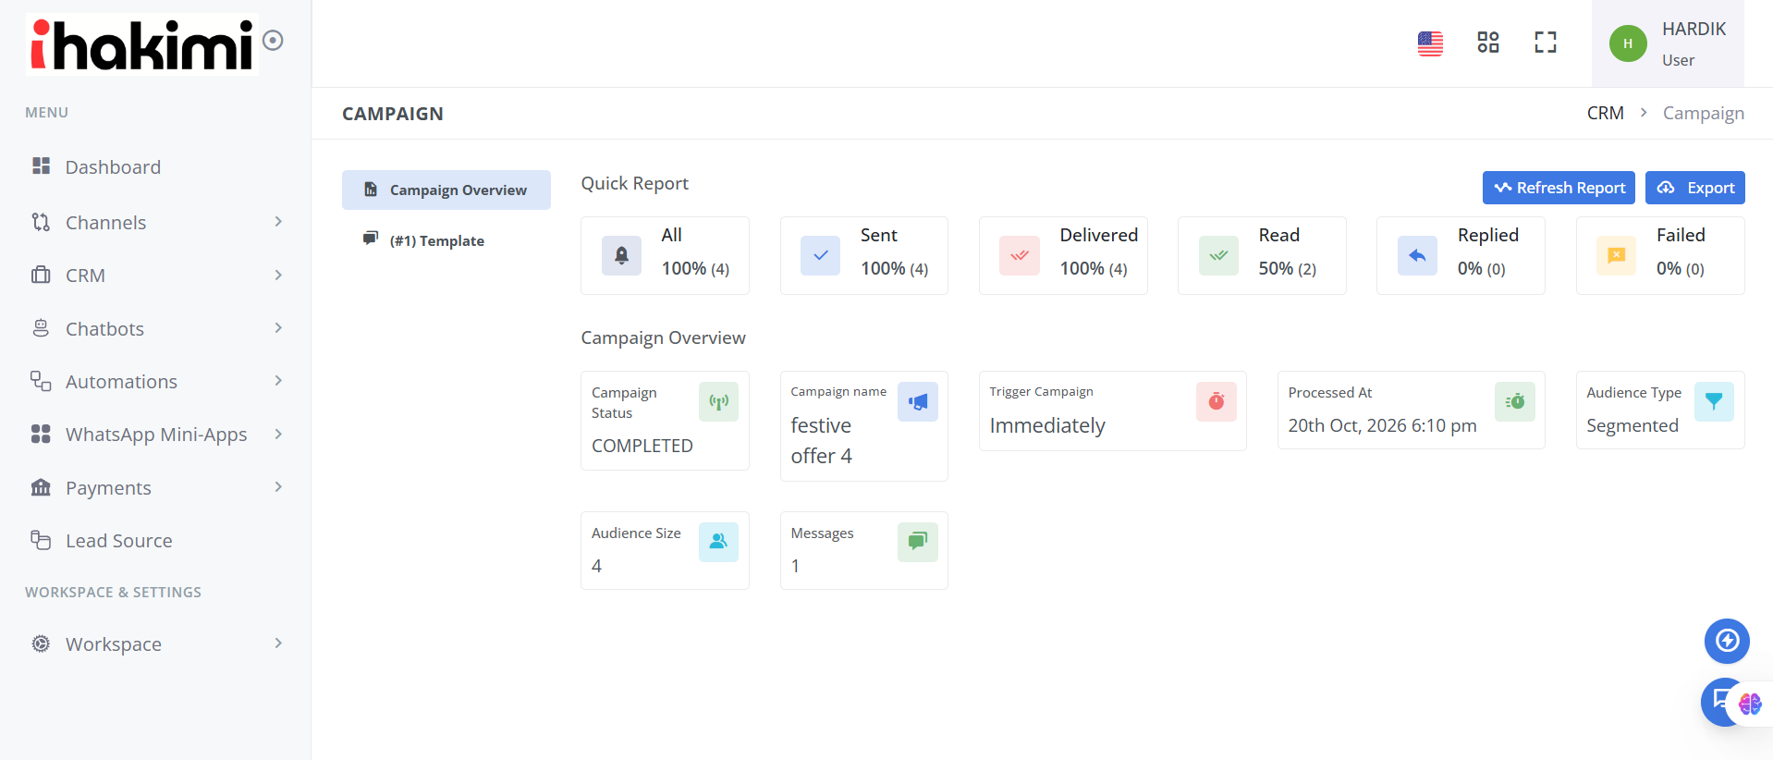This screenshot has width=1773, height=760.
Task: Open Dashboard from the sidebar
Action: click(113, 167)
